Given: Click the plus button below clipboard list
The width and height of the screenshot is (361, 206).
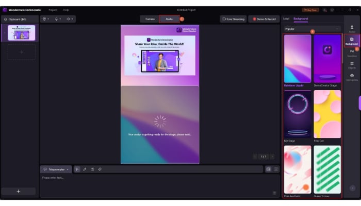Looking at the screenshot, I should click(19, 191).
